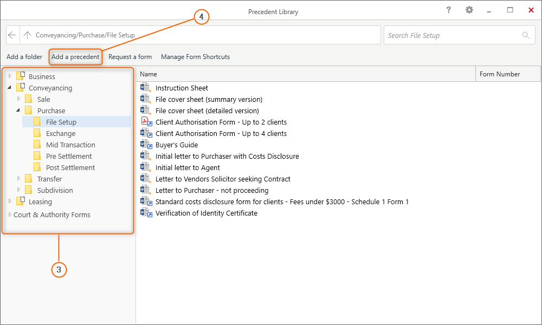Select the Exchange tree folder
The width and height of the screenshot is (542, 325).
pos(61,133)
